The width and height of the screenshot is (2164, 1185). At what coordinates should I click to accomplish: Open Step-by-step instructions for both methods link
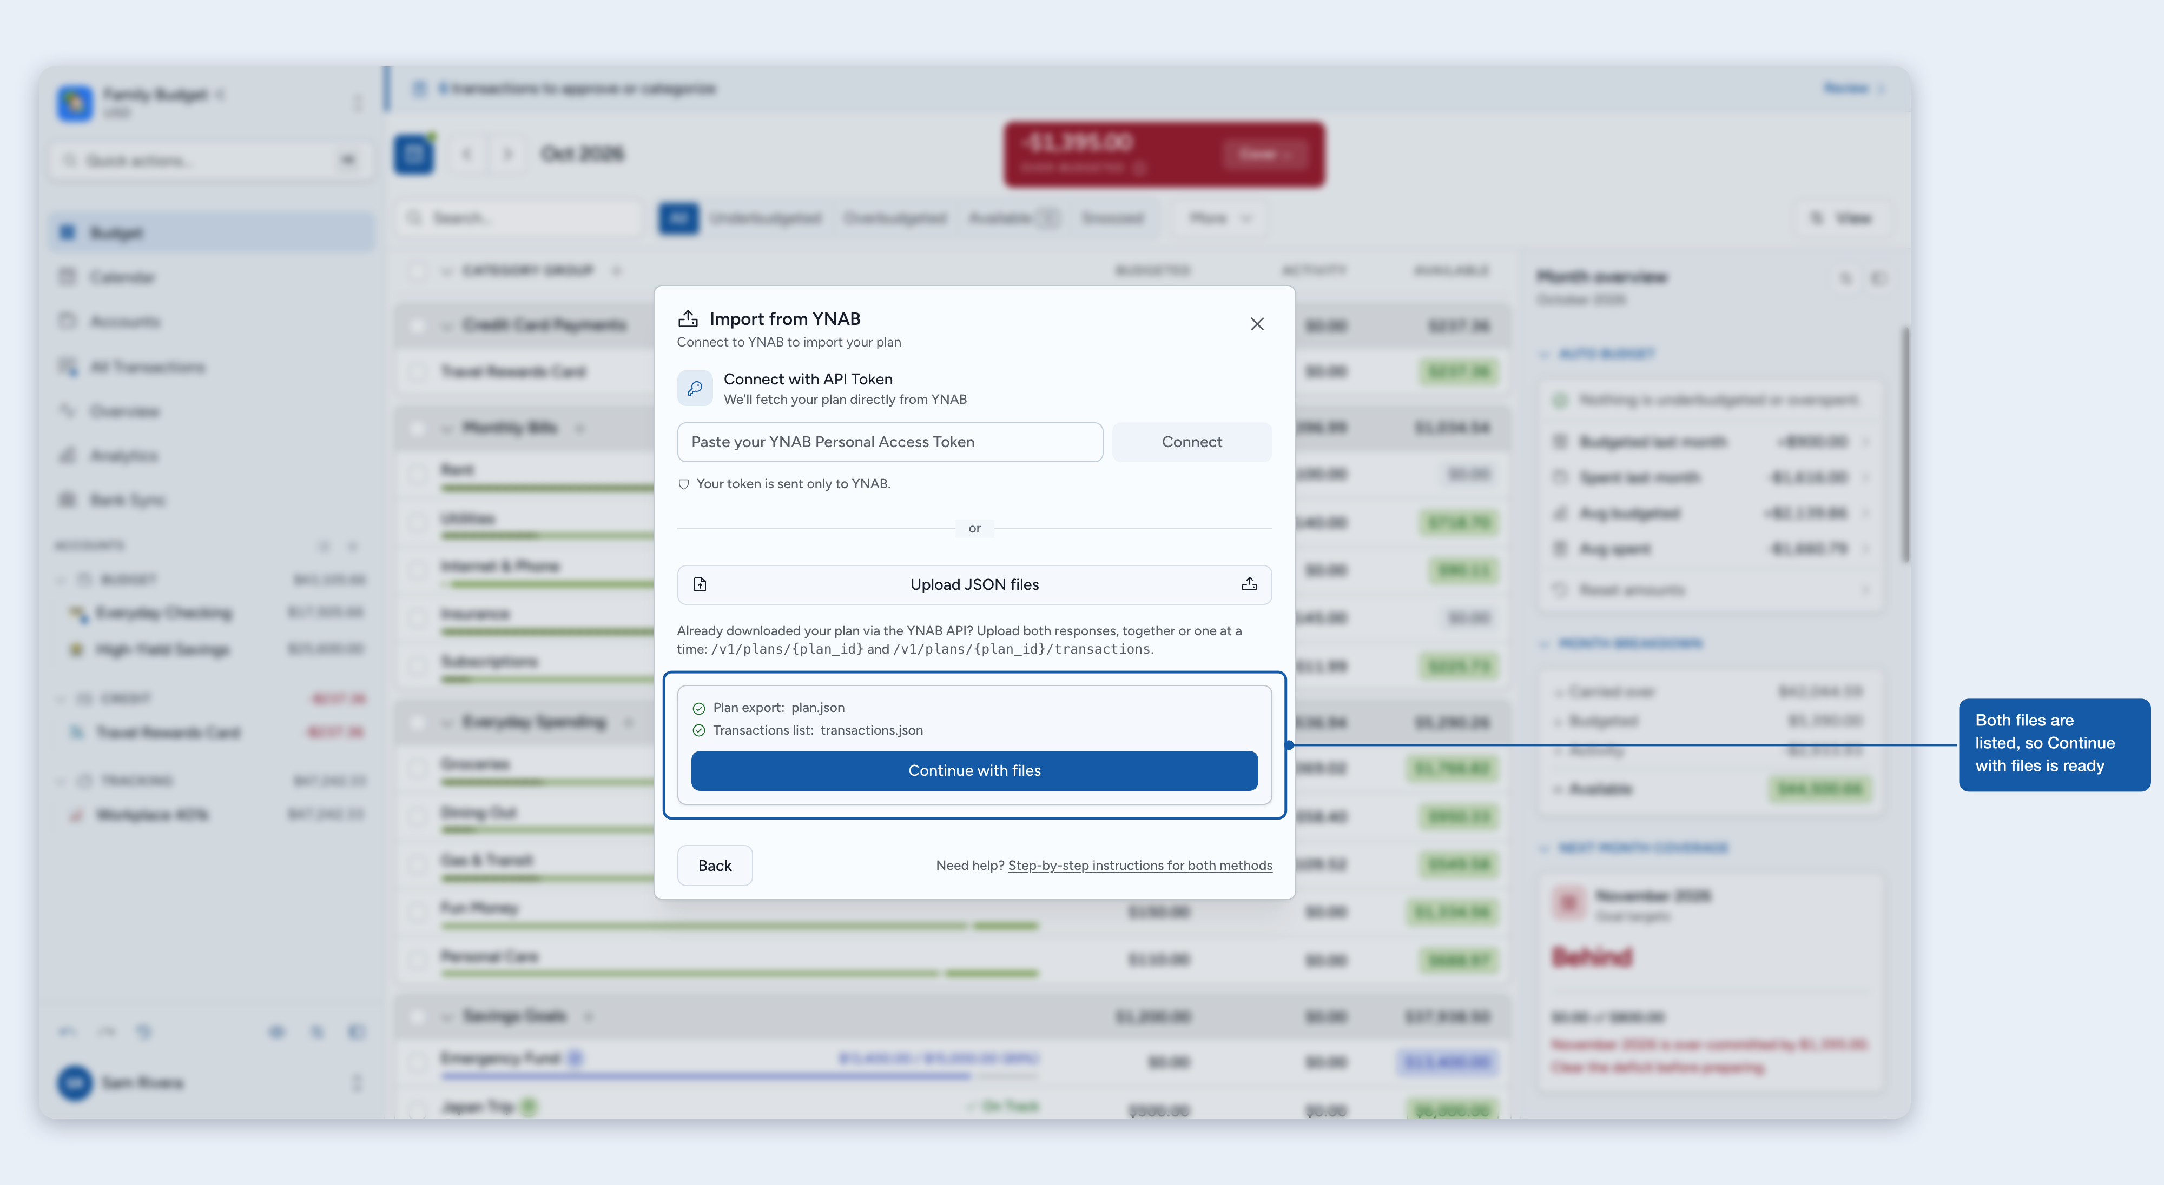[x=1140, y=866]
